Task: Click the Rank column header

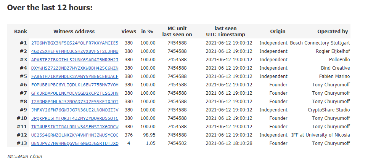Action: coord(21,31)
